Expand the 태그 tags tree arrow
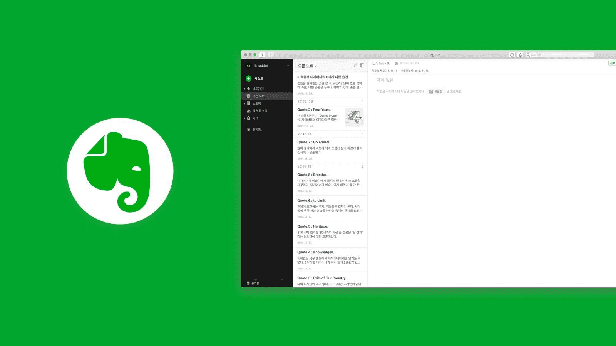Image resolution: width=616 pixels, height=346 pixels. 245,118
